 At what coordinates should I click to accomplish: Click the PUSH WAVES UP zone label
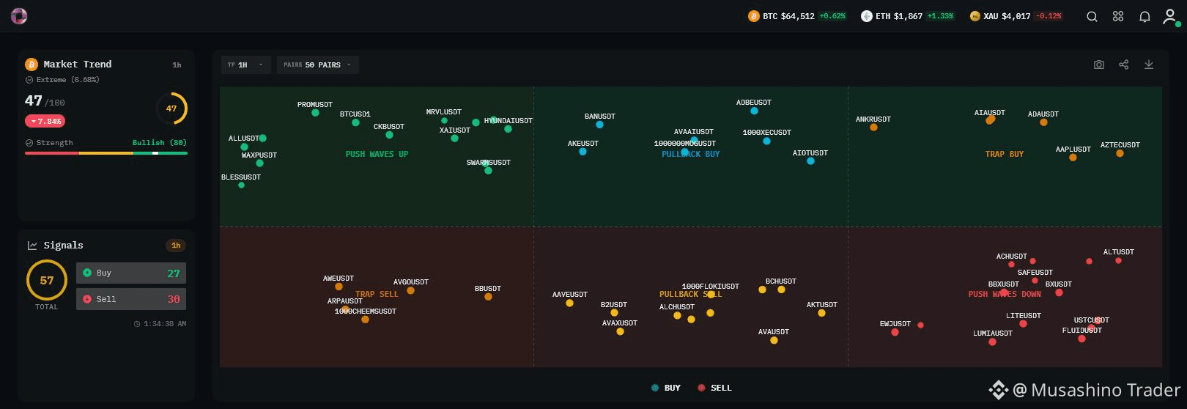(377, 154)
